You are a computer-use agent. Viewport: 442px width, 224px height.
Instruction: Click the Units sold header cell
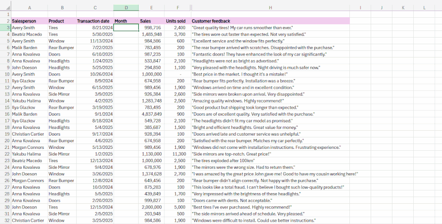178,21
